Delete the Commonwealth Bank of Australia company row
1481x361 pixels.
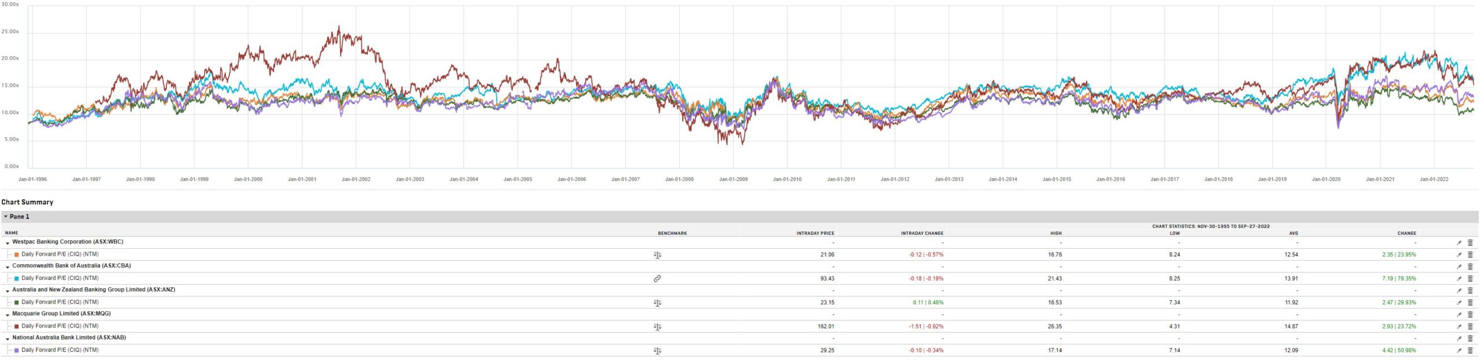(1470, 267)
